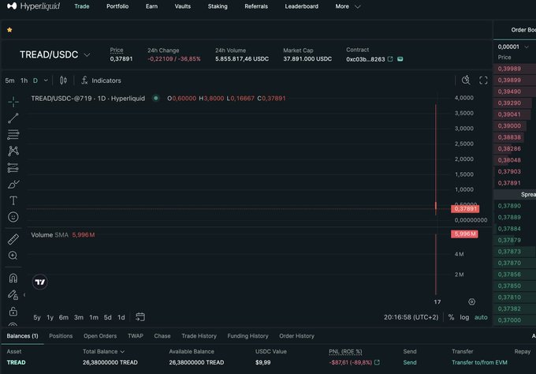Click ask price 0,39989 in order book
The width and height of the screenshot is (536, 374).
pyautogui.click(x=509, y=69)
